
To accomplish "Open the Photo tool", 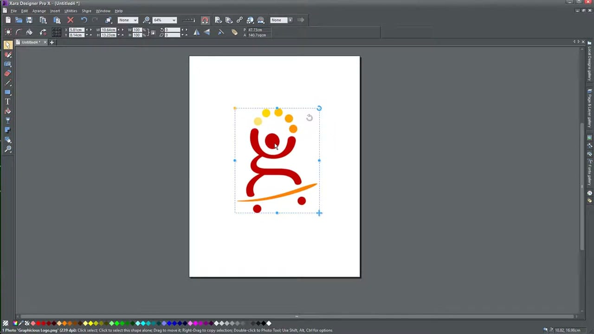I will click(8, 64).
